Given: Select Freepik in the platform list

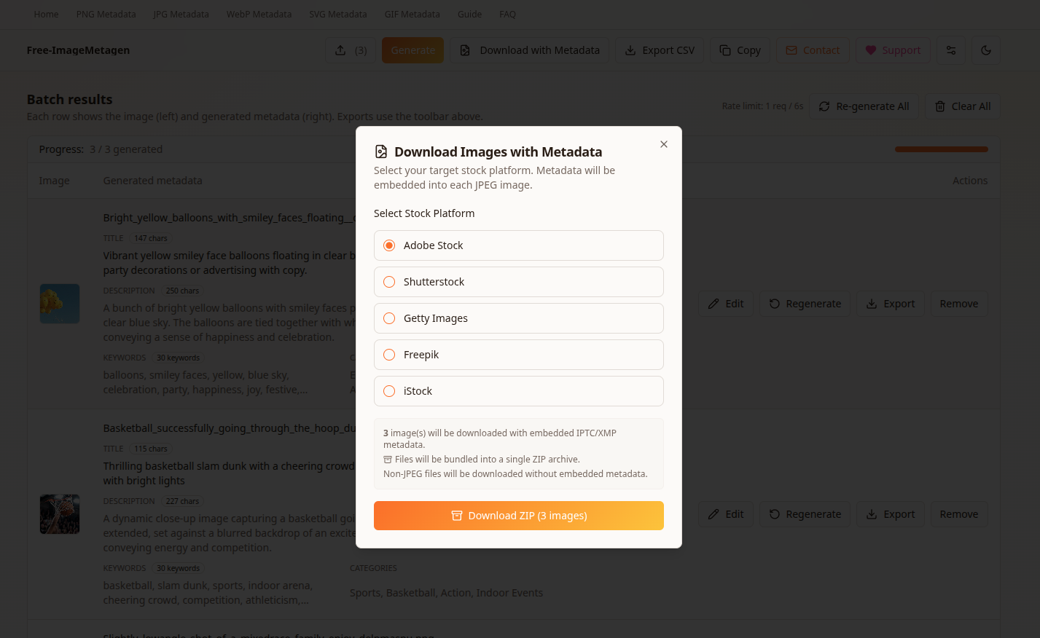Looking at the screenshot, I should tap(389, 355).
